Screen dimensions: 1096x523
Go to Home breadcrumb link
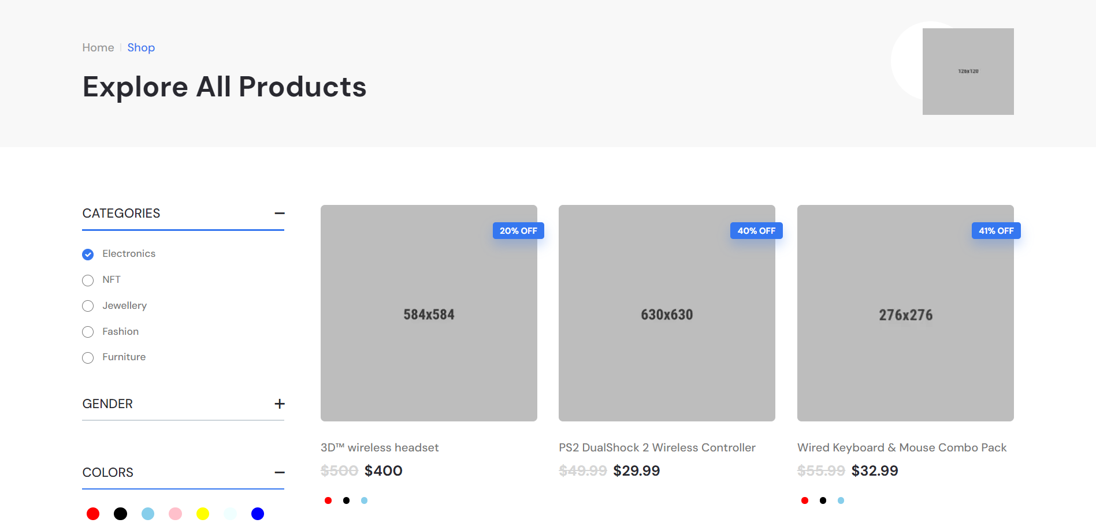pos(98,48)
